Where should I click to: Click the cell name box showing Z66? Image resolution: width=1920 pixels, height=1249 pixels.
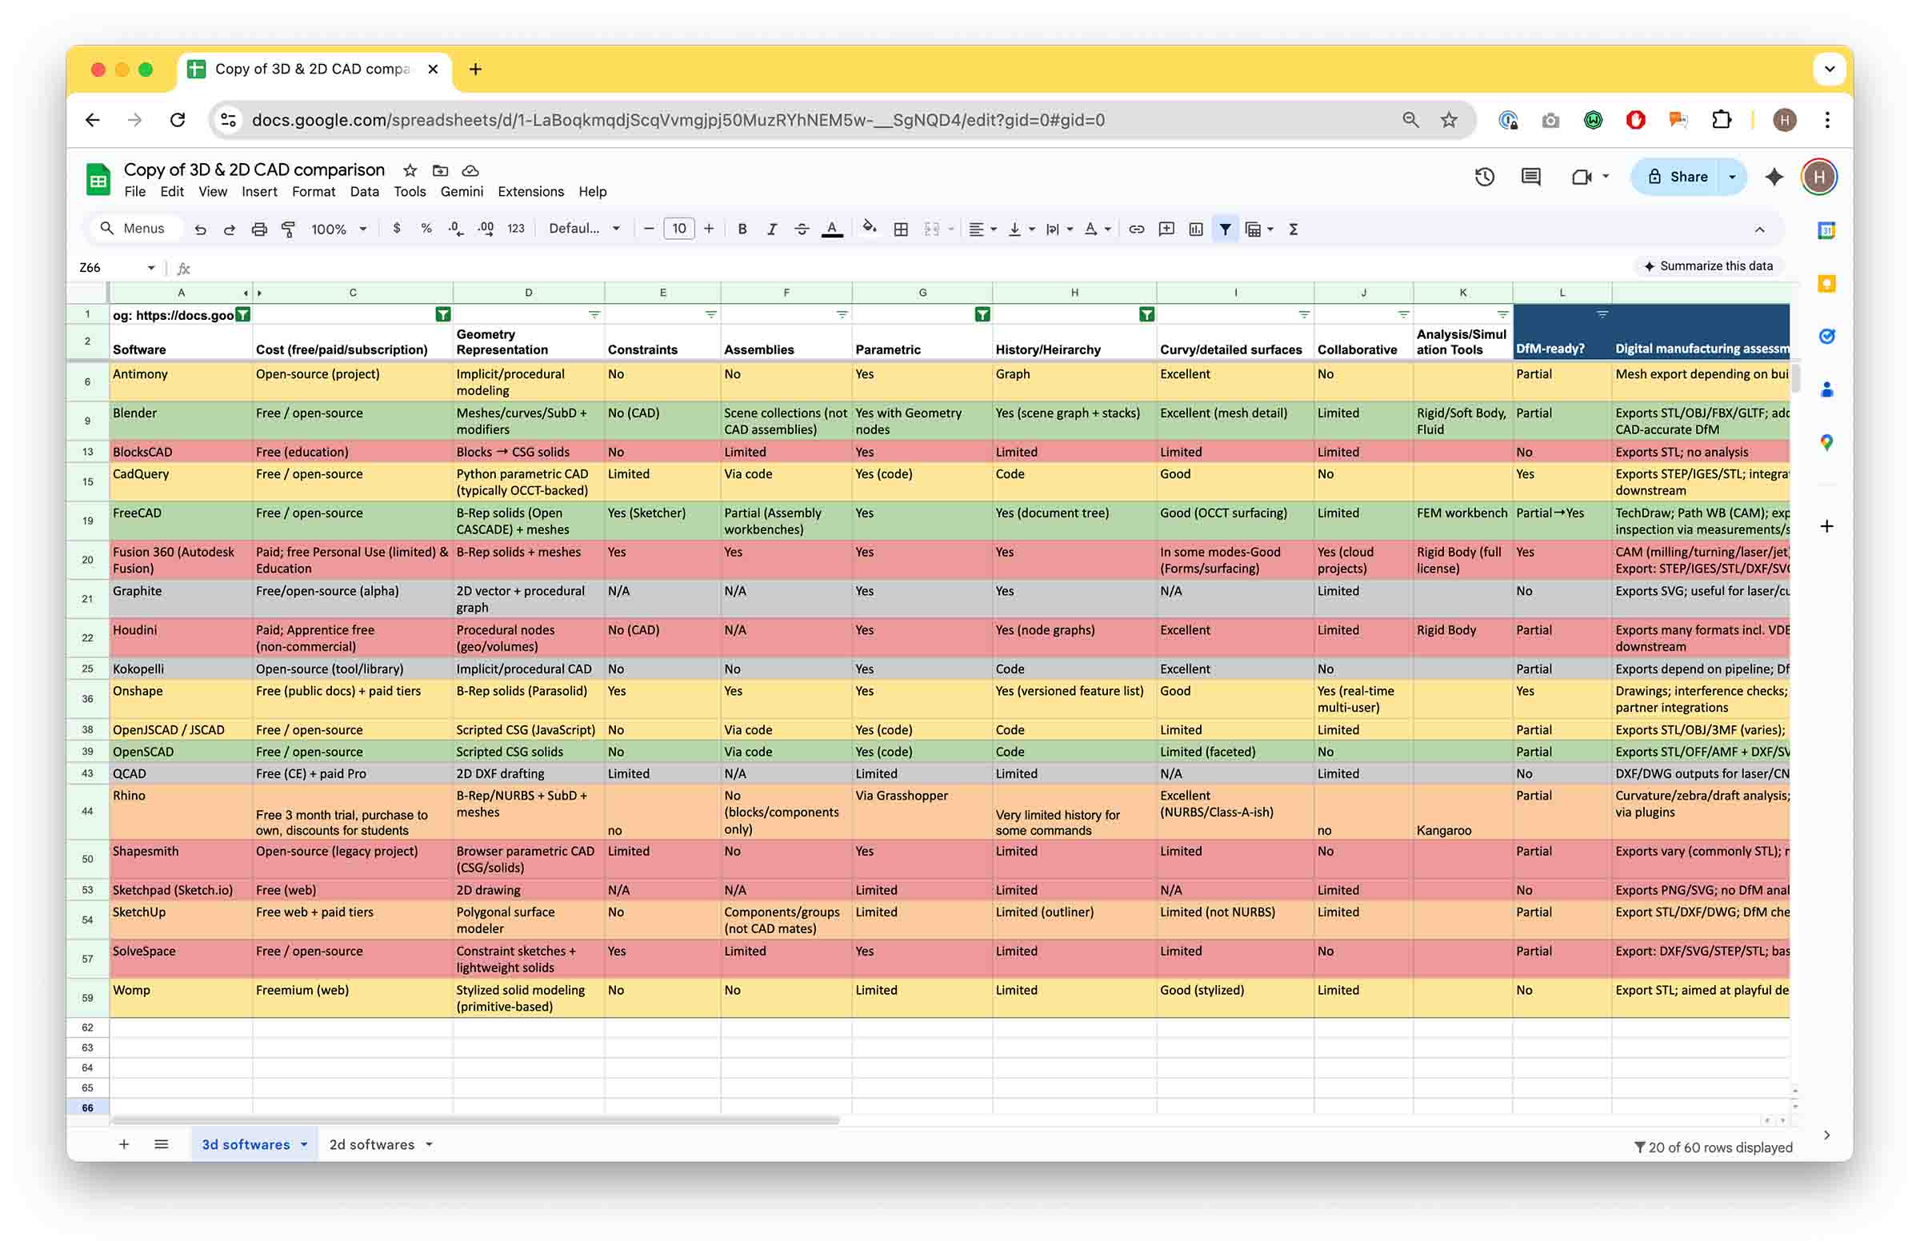(105, 268)
